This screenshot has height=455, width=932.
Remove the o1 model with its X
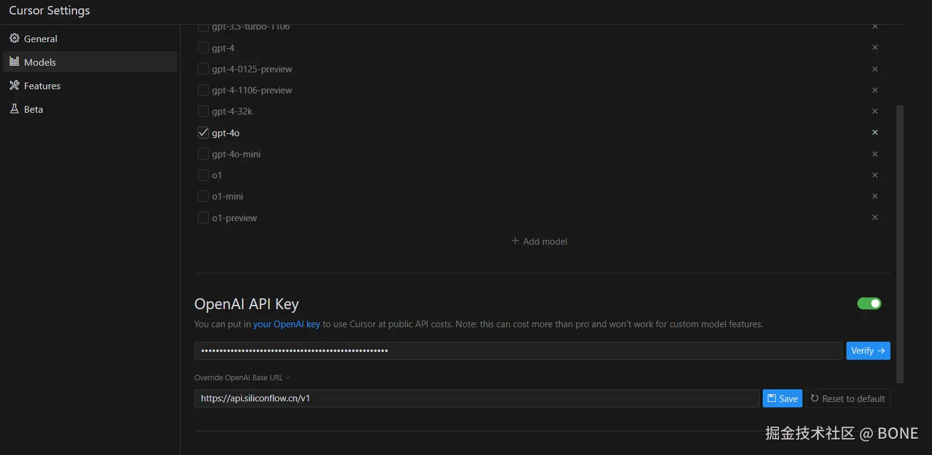click(875, 175)
